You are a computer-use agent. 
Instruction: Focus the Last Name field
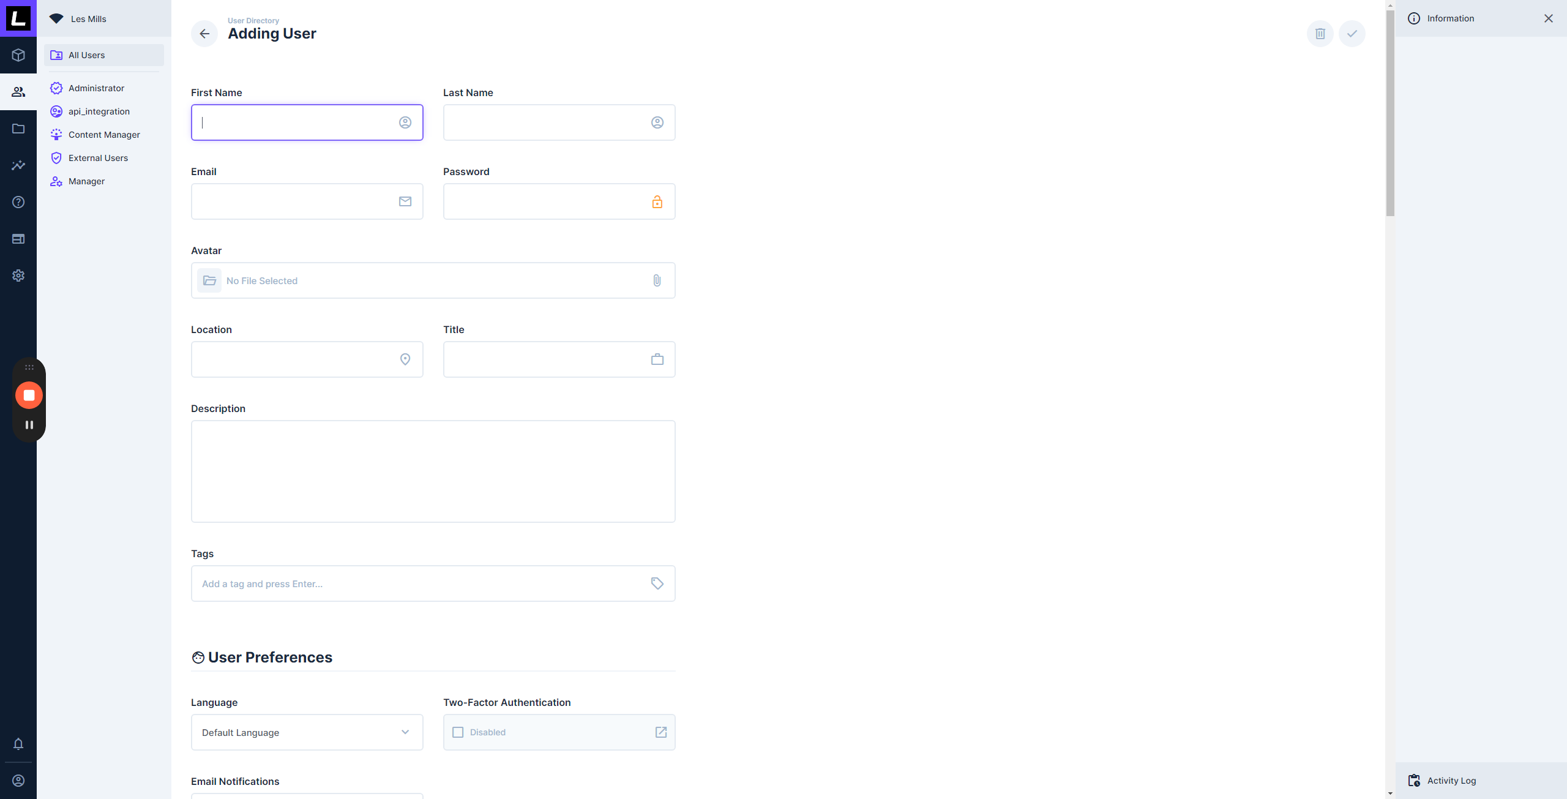tap(559, 122)
